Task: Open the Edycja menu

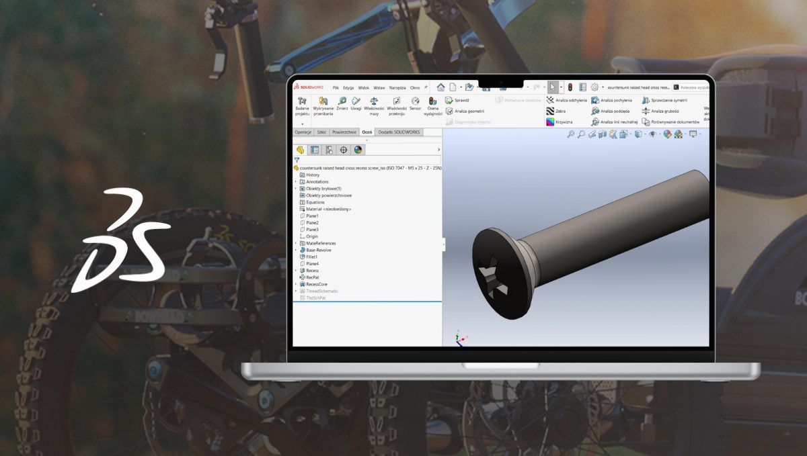Action: tap(348, 87)
